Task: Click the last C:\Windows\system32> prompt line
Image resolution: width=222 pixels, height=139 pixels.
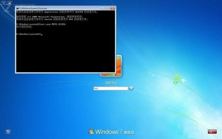Action: (29, 34)
